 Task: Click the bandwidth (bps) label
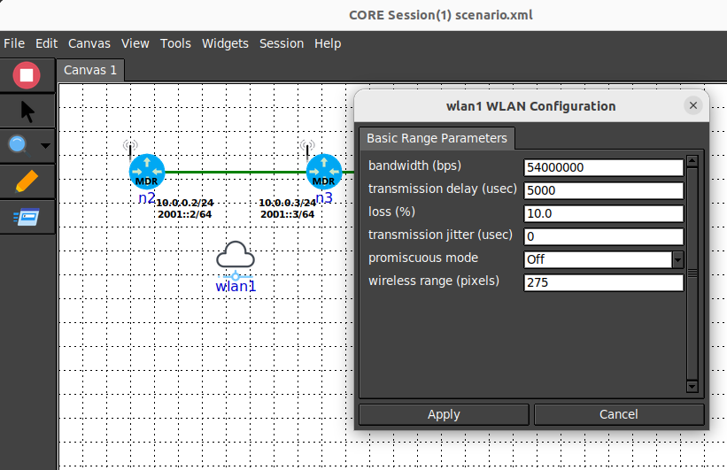(x=415, y=166)
